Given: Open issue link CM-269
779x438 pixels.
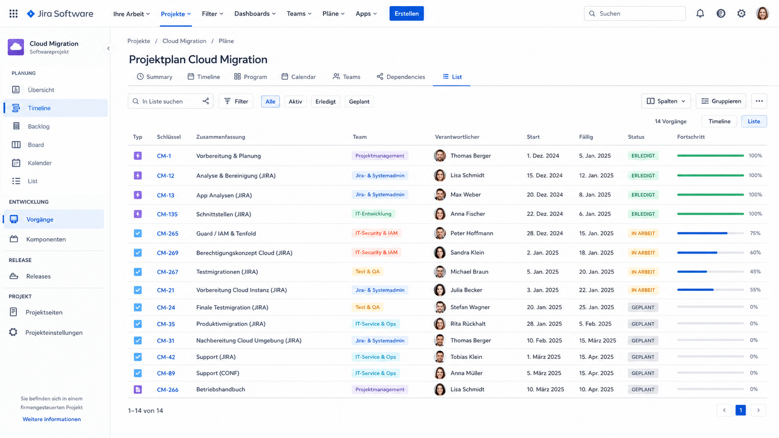Looking at the screenshot, I should tap(167, 253).
